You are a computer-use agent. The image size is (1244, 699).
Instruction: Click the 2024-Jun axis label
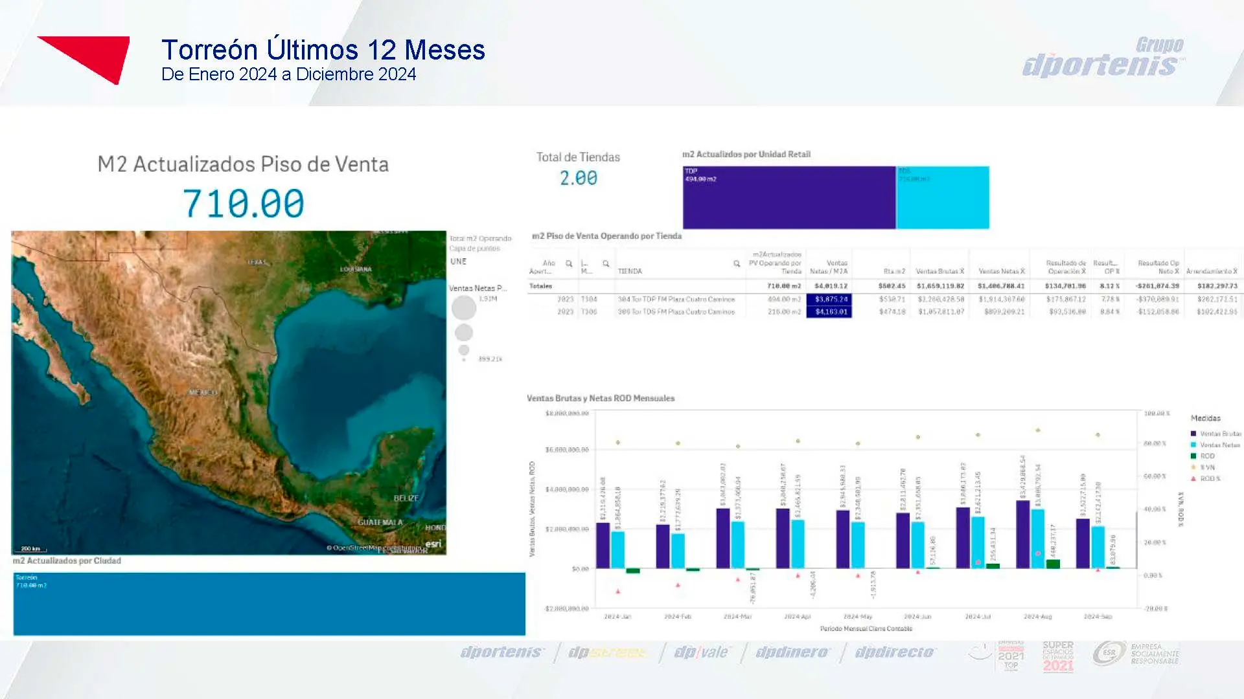pos(917,616)
